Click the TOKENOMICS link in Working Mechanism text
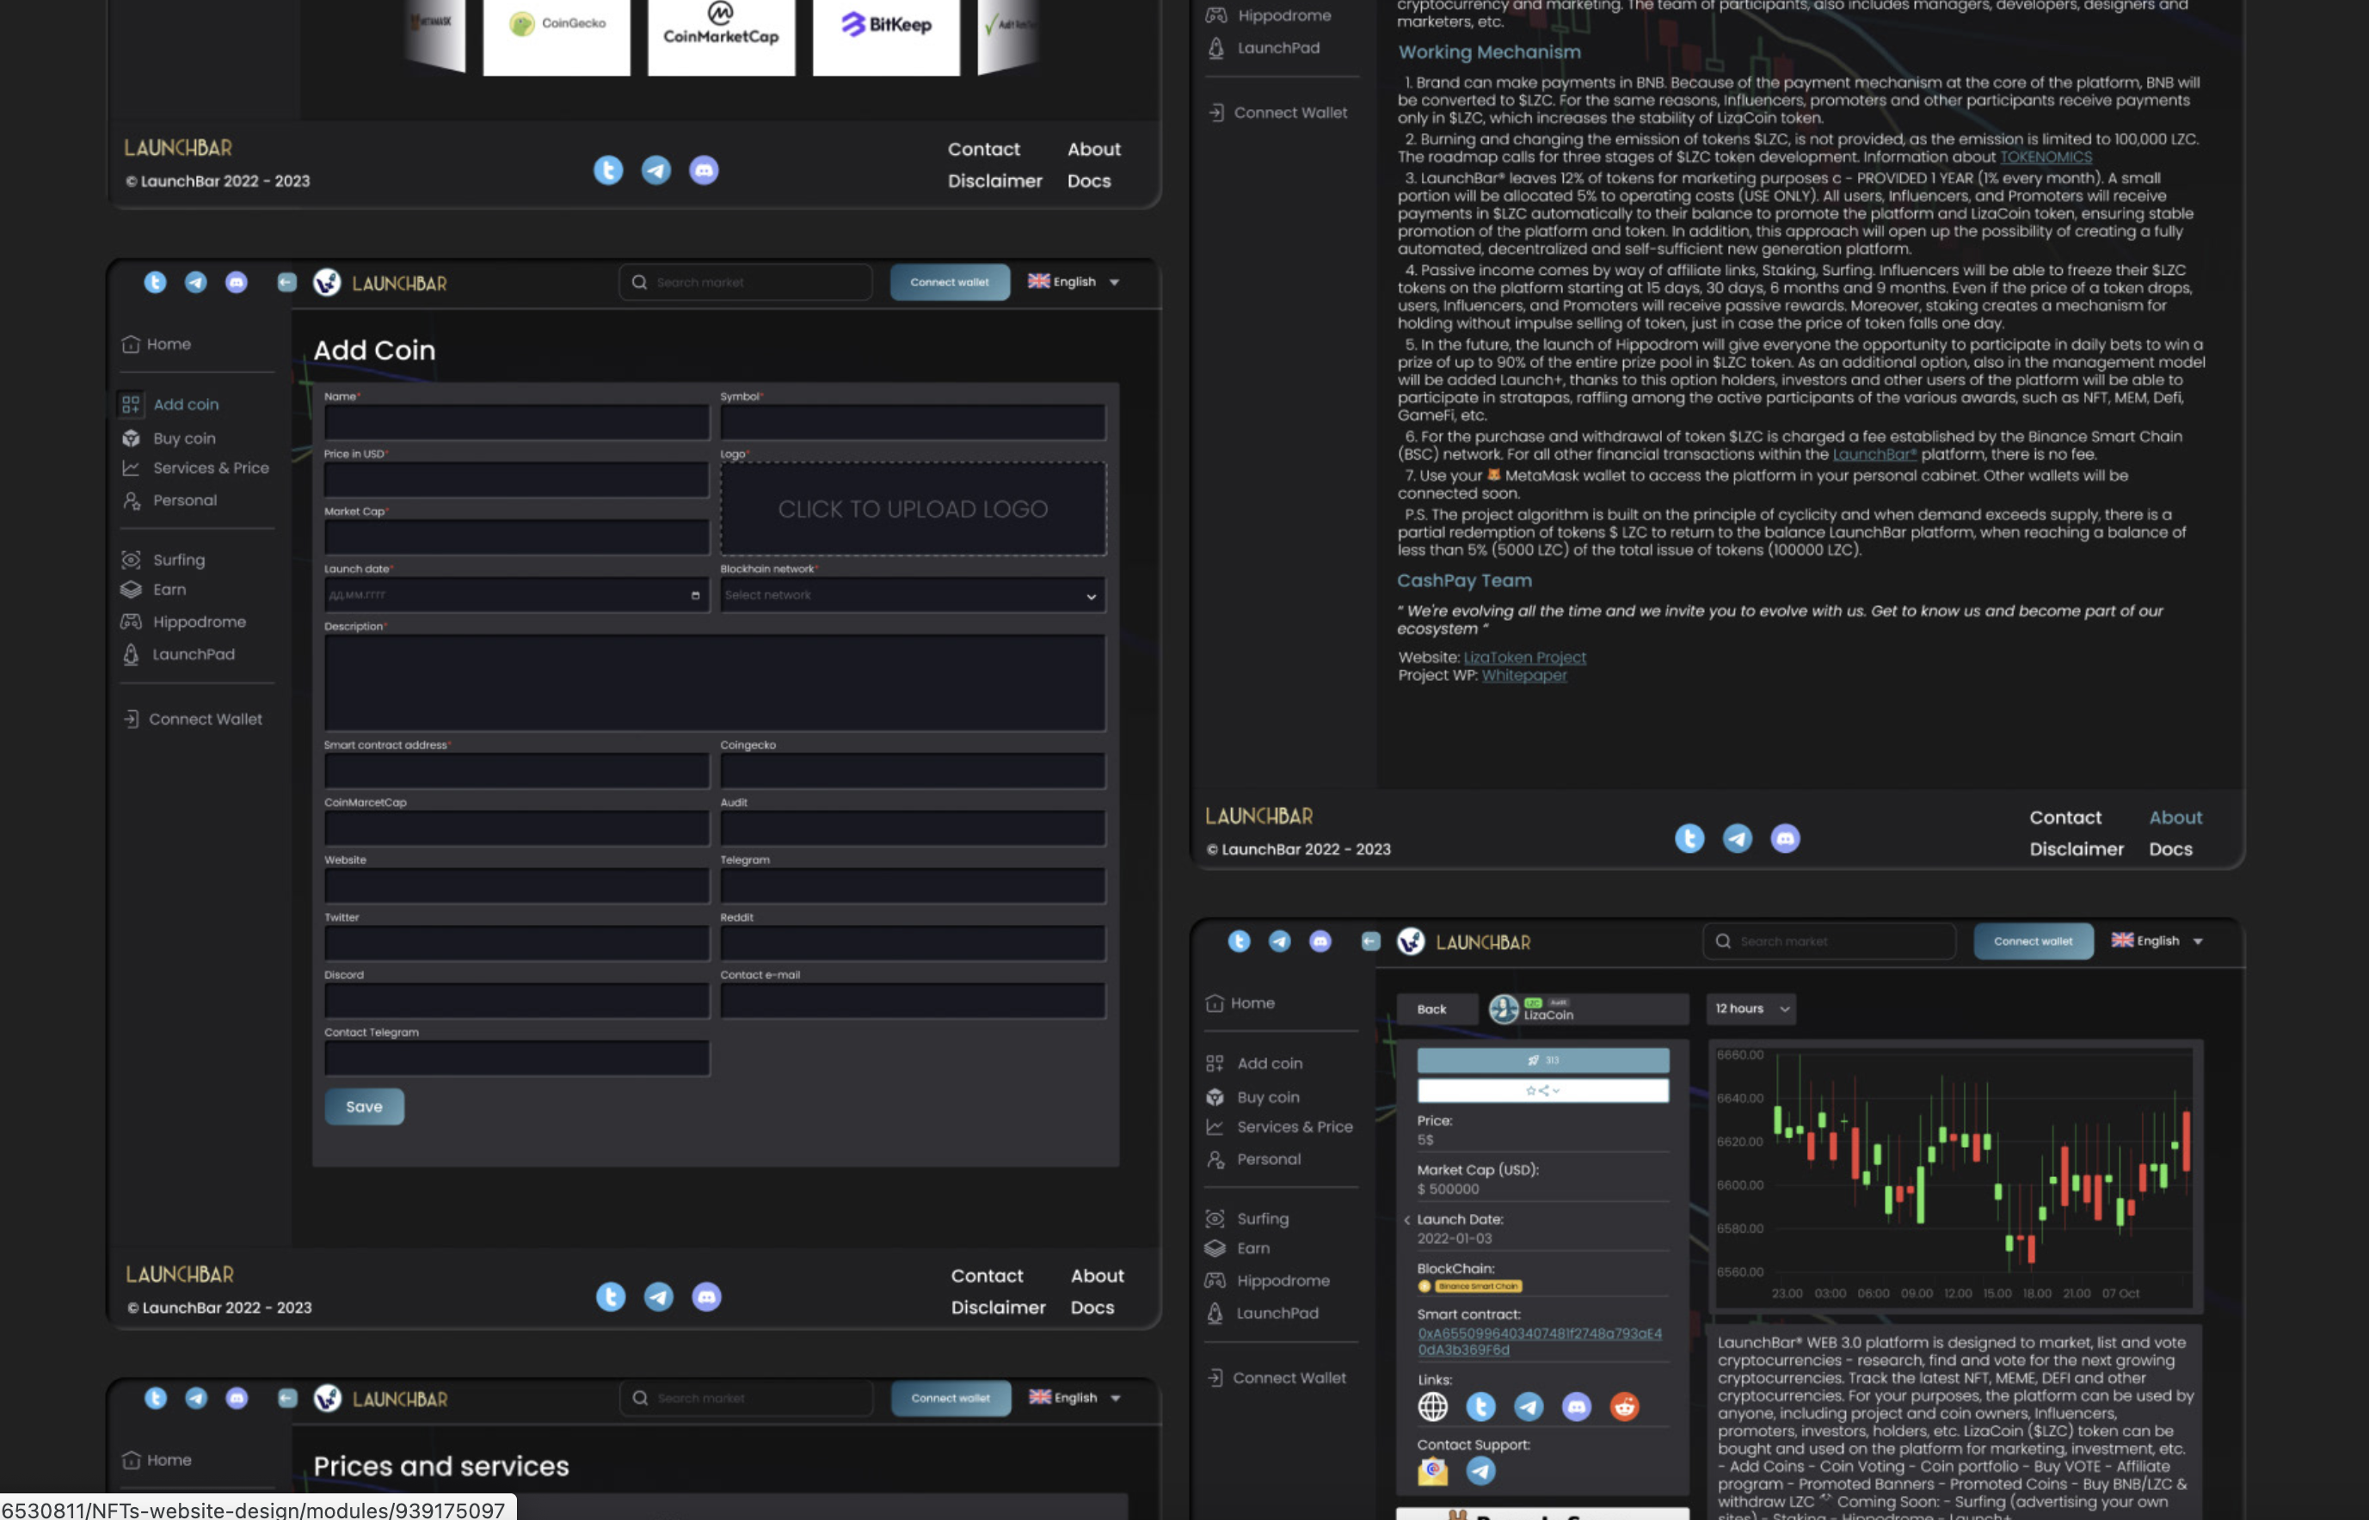Viewport: 2369px width, 1520px height. (x=2045, y=157)
